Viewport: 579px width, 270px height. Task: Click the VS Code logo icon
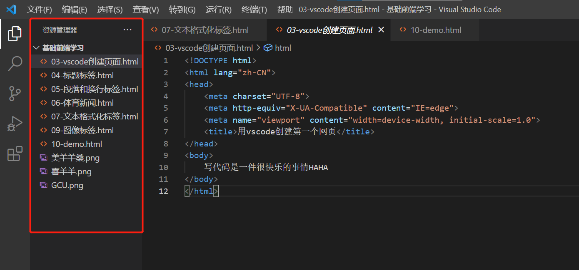[x=11, y=9]
